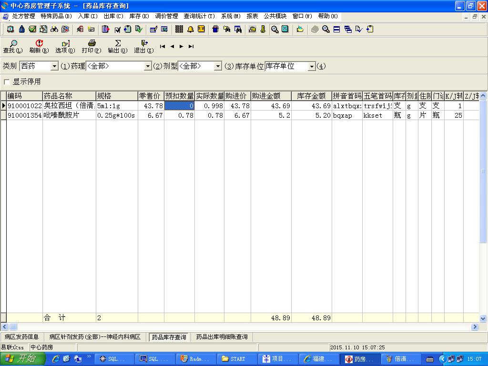Open 选项 (Options) in the toolbar
Viewport: 488px width, 366px height.
tap(65, 46)
